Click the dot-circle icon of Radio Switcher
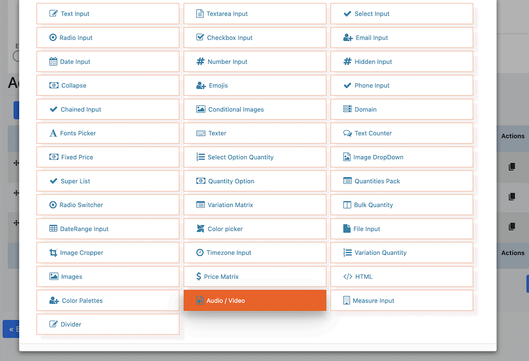 [x=53, y=205]
